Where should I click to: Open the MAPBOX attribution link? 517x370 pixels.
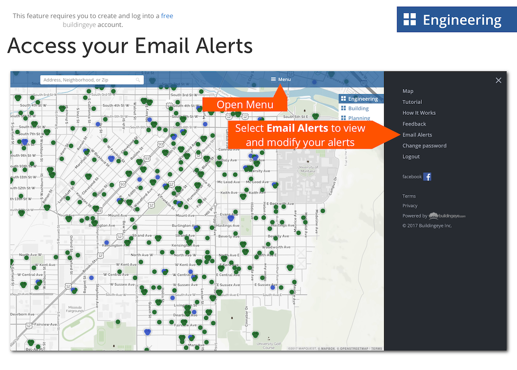[x=326, y=349]
